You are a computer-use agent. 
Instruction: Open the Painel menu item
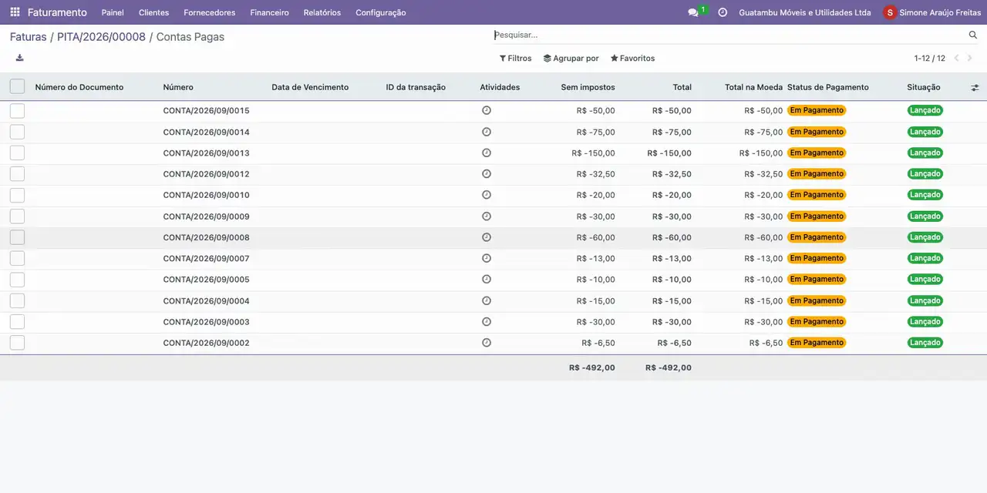[x=113, y=12]
